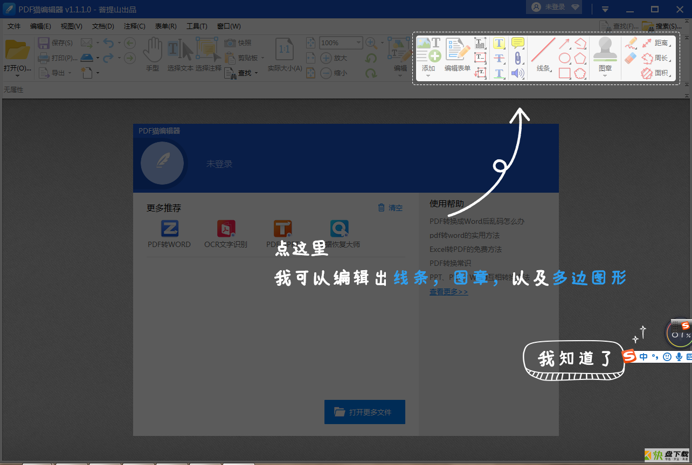Open the 文档(D) menu
The image size is (692, 465).
[x=103, y=26]
